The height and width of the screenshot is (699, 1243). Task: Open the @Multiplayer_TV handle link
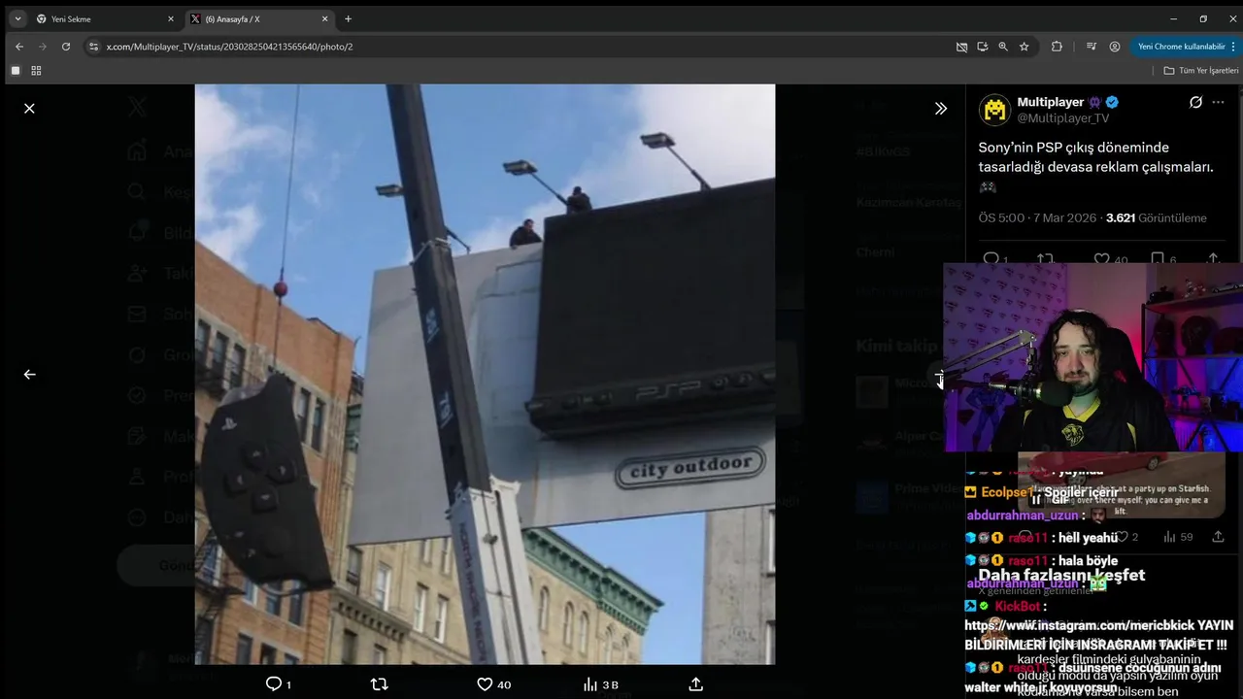point(1062,118)
